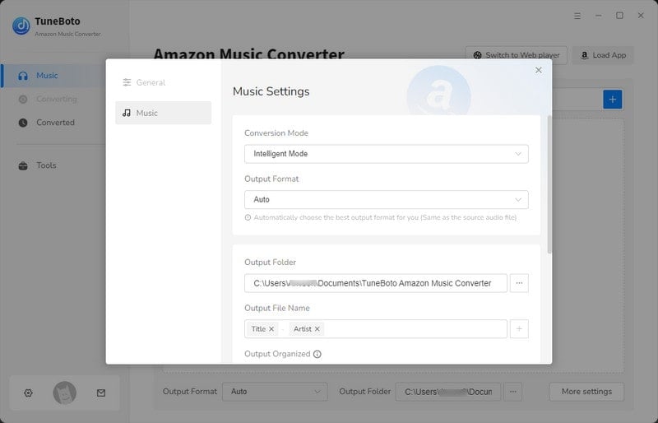Click the headphones icon beside Music
This screenshot has width=658, height=423.
click(23, 76)
